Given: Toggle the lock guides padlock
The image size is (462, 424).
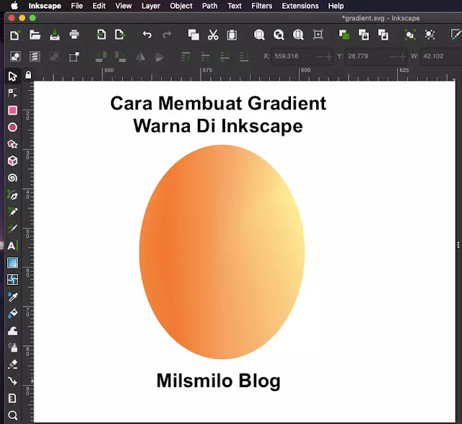Looking at the screenshot, I should (x=28, y=75).
